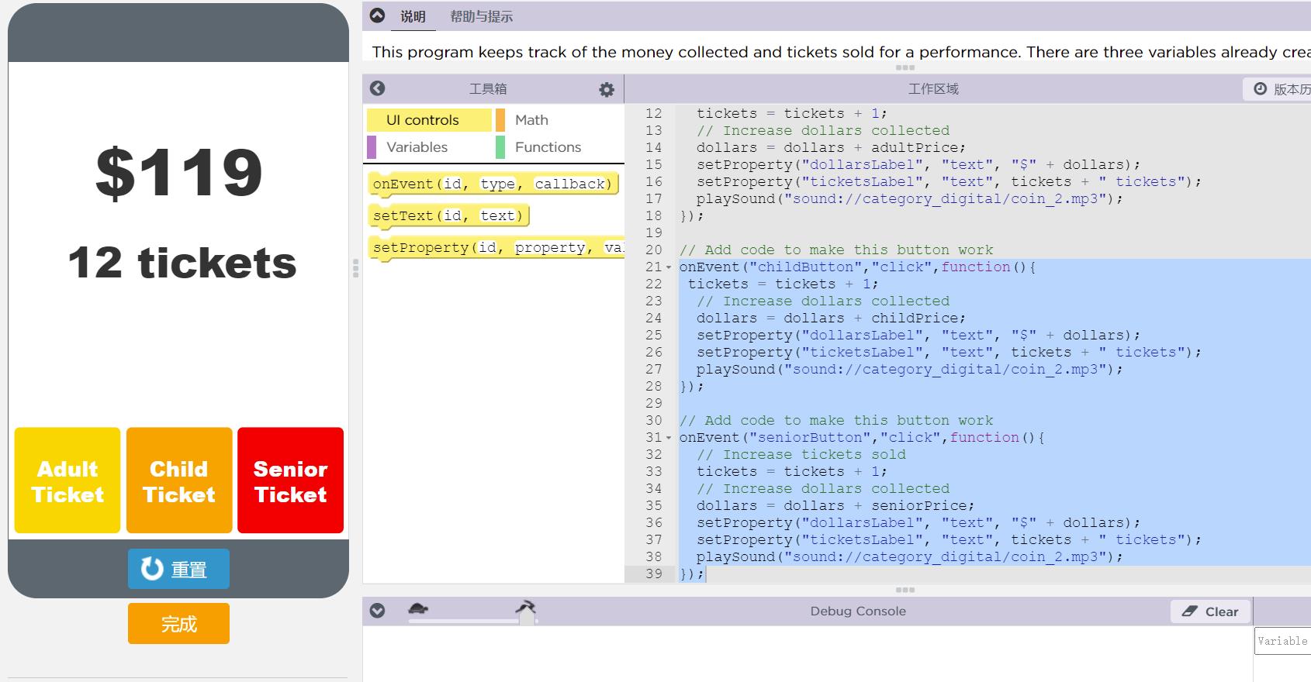Click the dollars + childPrice code line
The width and height of the screenshot is (1311, 682).
pos(831,318)
